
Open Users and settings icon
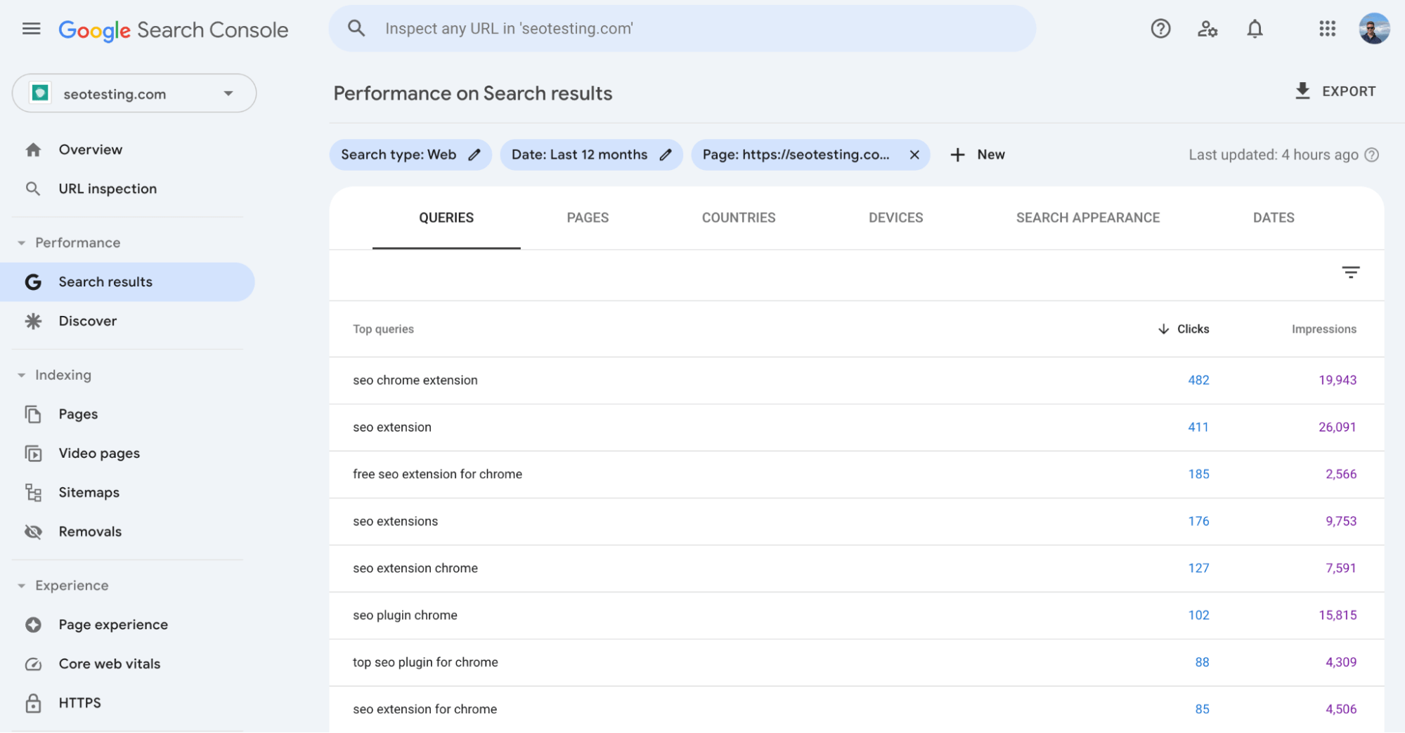[x=1207, y=29]
